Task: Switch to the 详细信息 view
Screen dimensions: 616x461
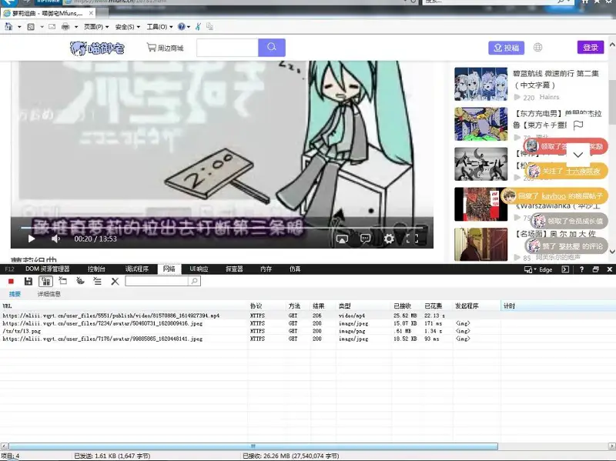Action: click(x=49, y=294)
